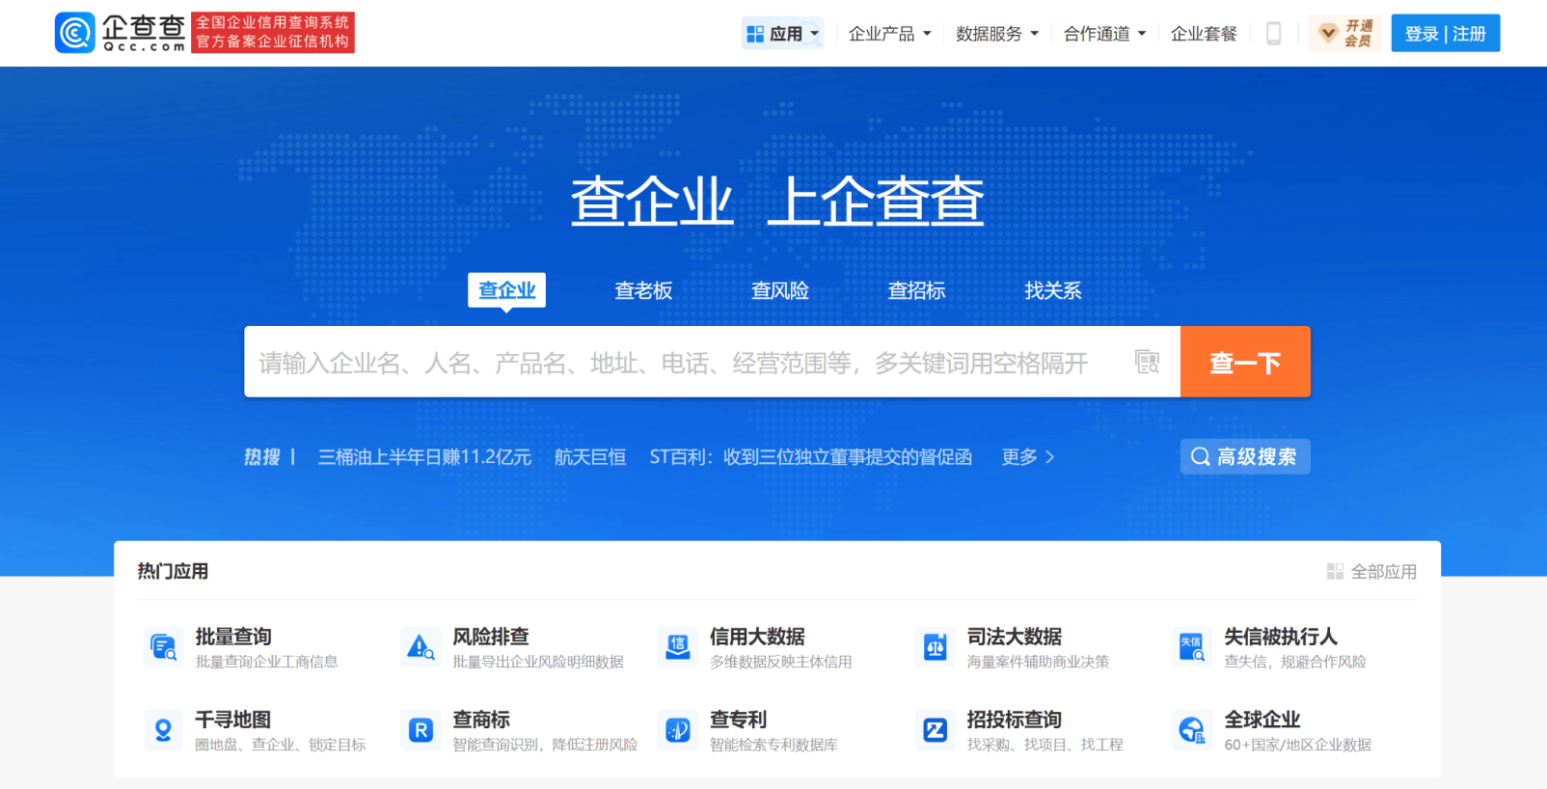1547x789 pixels.
Task: Click text 查失信，规避合作风险
Action: [1295, 662]
